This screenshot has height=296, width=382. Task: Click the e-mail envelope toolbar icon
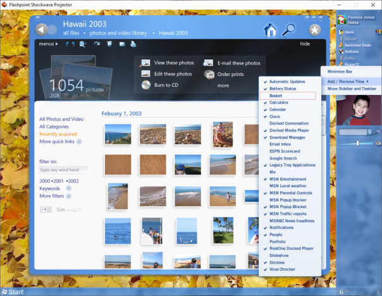pyautogui.click(x=122, y=44)
